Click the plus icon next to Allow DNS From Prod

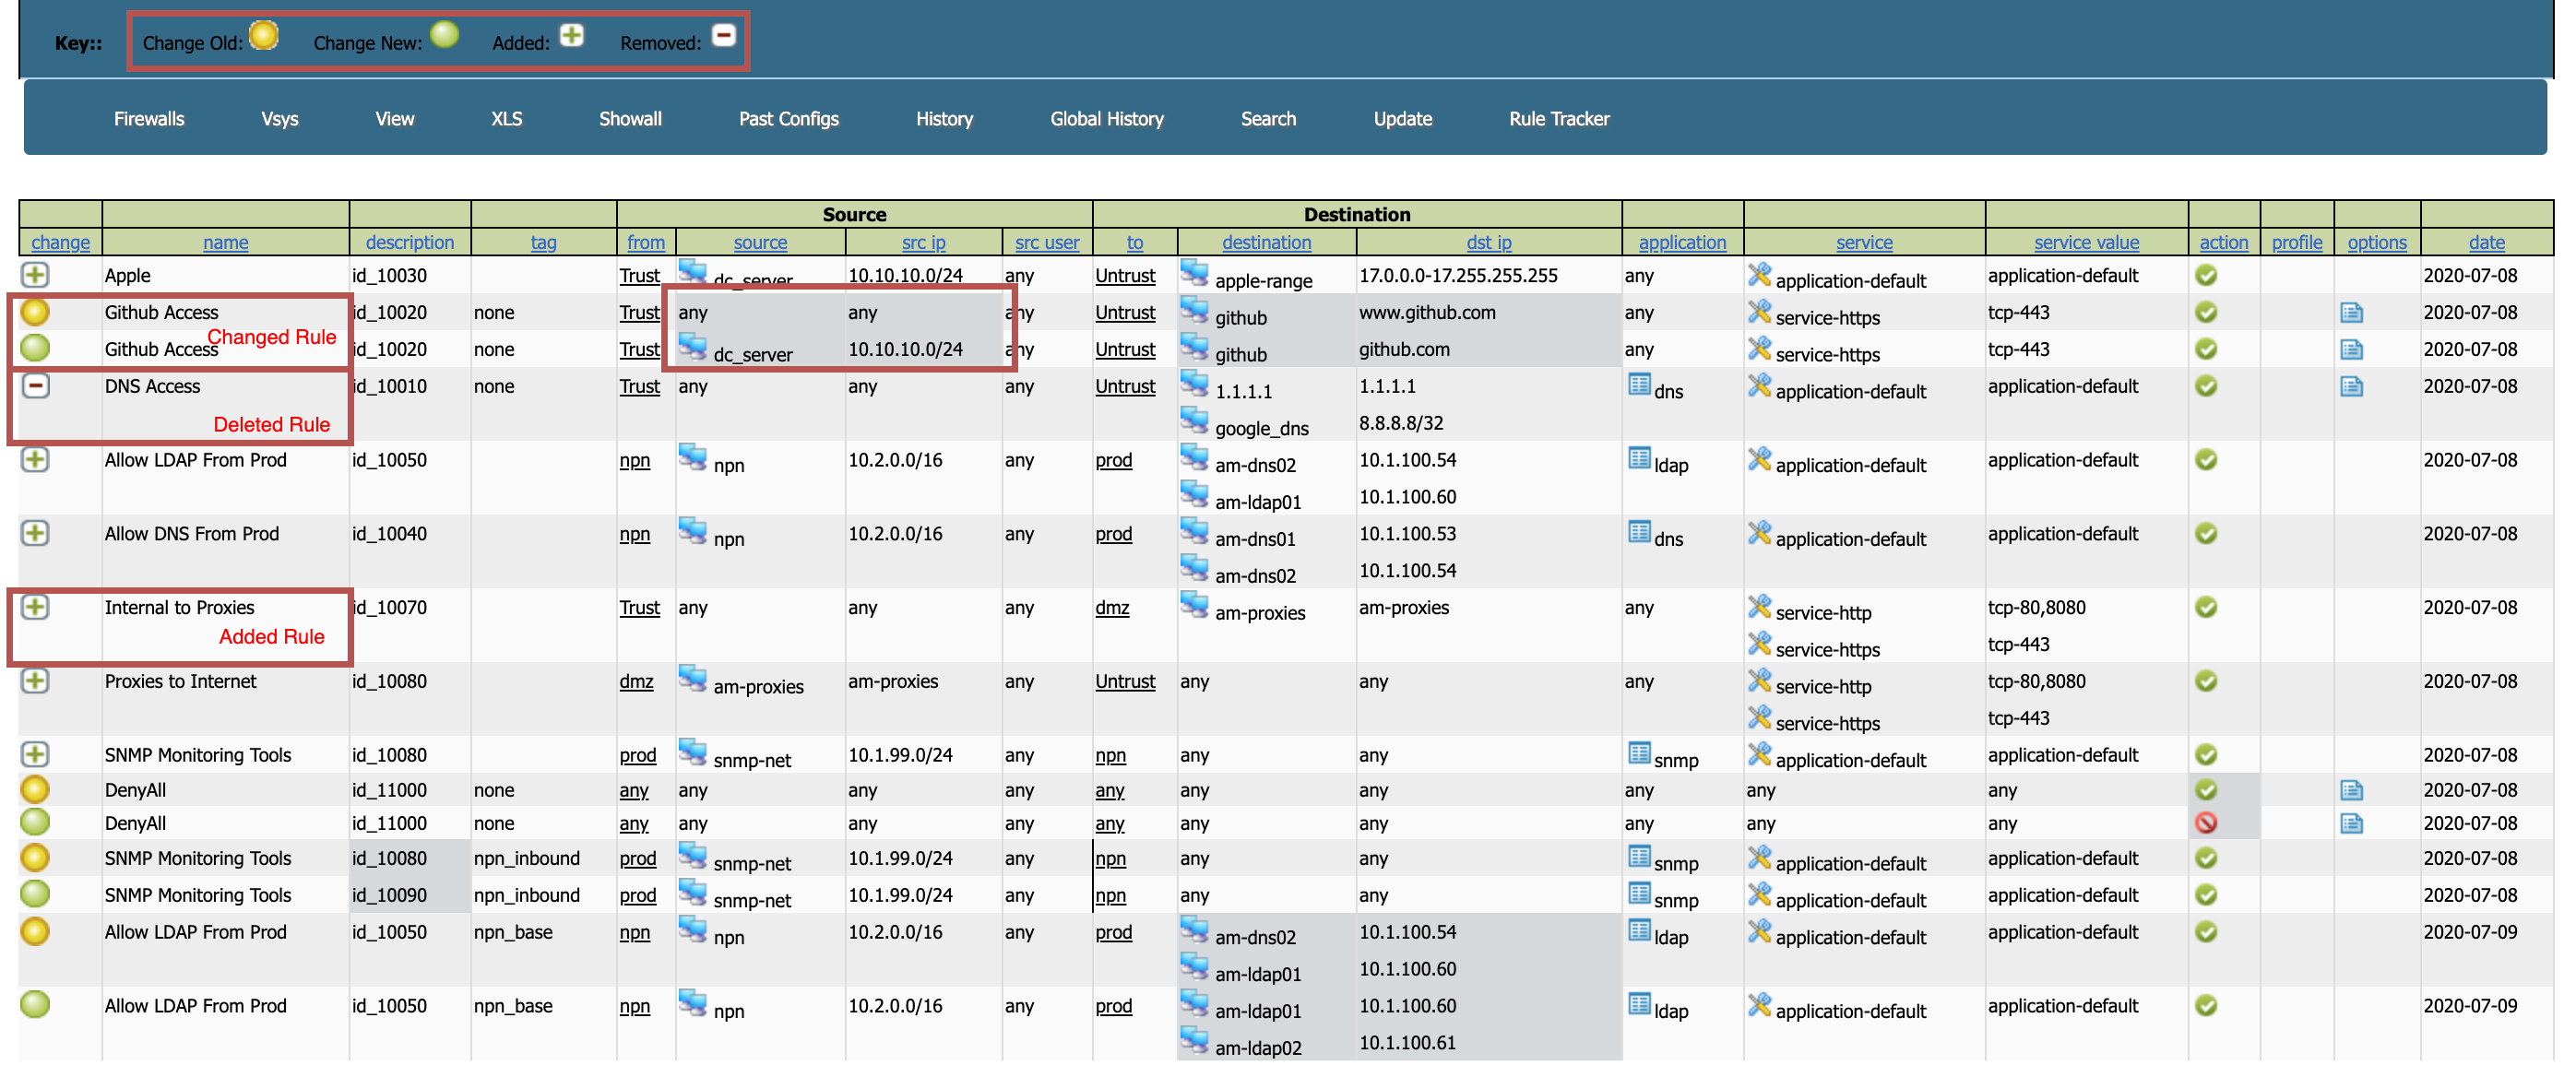[x=35, y=534]
